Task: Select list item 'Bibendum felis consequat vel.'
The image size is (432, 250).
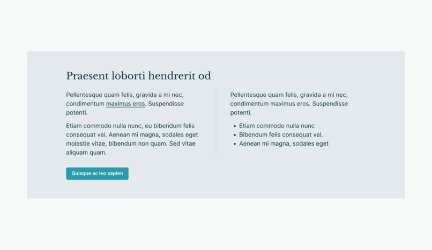Action: [281, 135]
